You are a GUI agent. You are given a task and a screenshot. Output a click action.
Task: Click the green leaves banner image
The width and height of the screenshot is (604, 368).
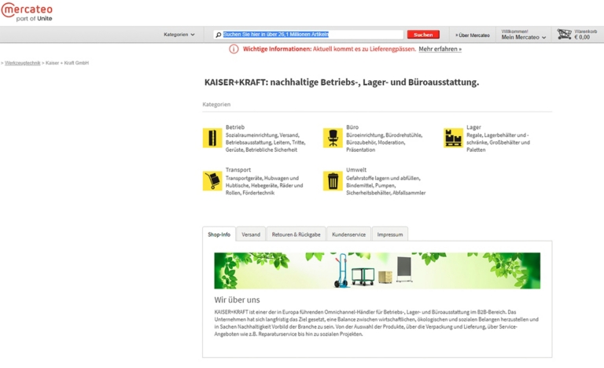(x=377, y=270)
